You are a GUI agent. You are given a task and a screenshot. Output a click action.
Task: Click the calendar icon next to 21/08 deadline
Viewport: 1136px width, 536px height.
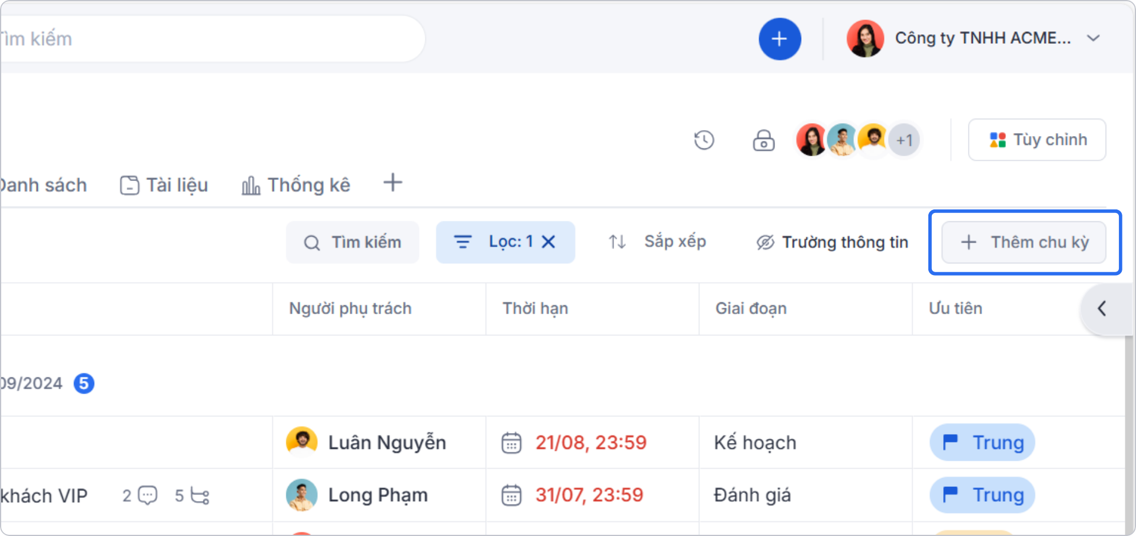coord(512,443)
